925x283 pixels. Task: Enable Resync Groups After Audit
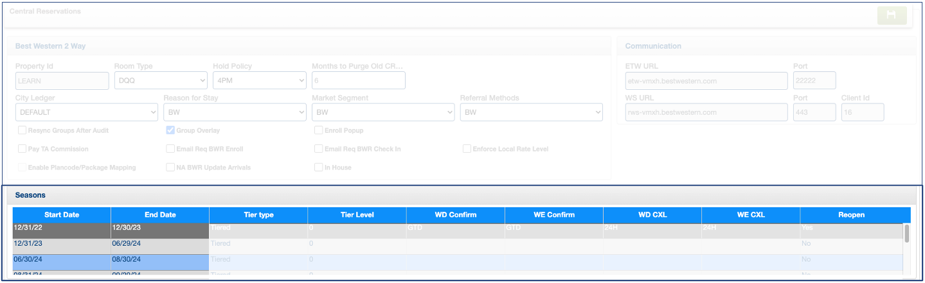tap(22, 130)
